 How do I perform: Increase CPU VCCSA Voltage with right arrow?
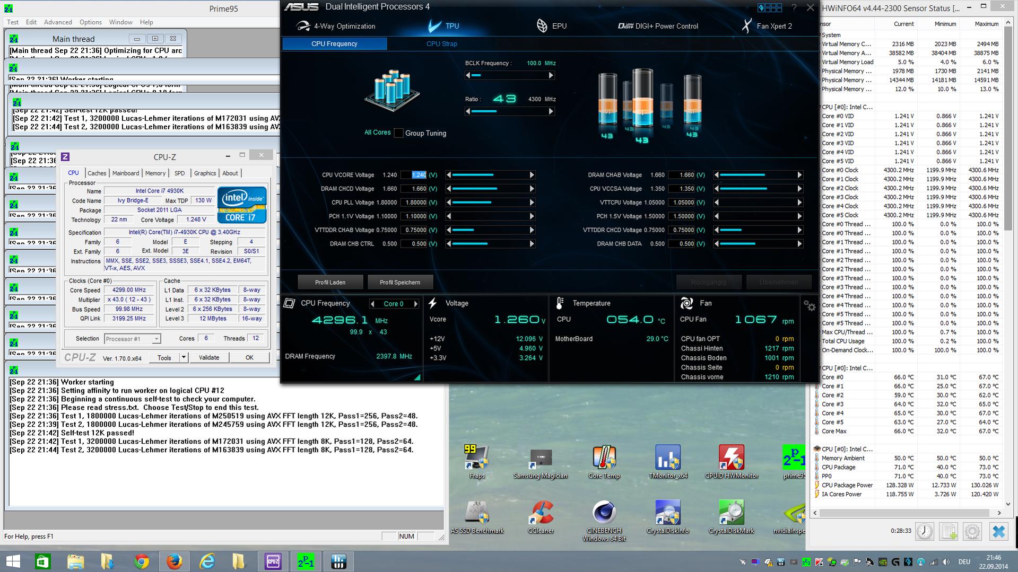799,189
